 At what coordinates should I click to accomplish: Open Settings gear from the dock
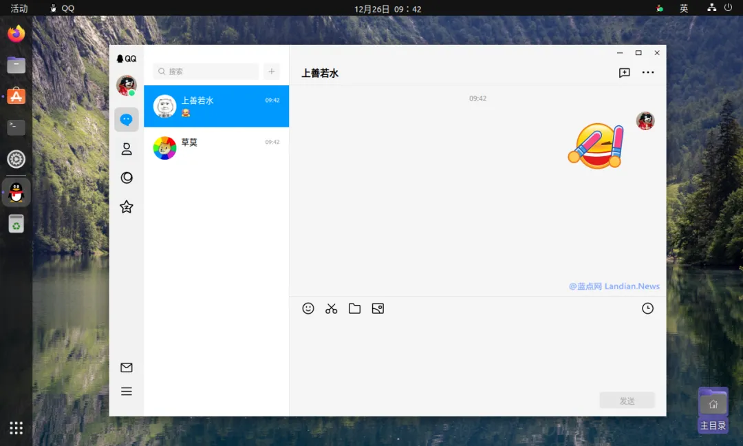(x=16, y=159)
